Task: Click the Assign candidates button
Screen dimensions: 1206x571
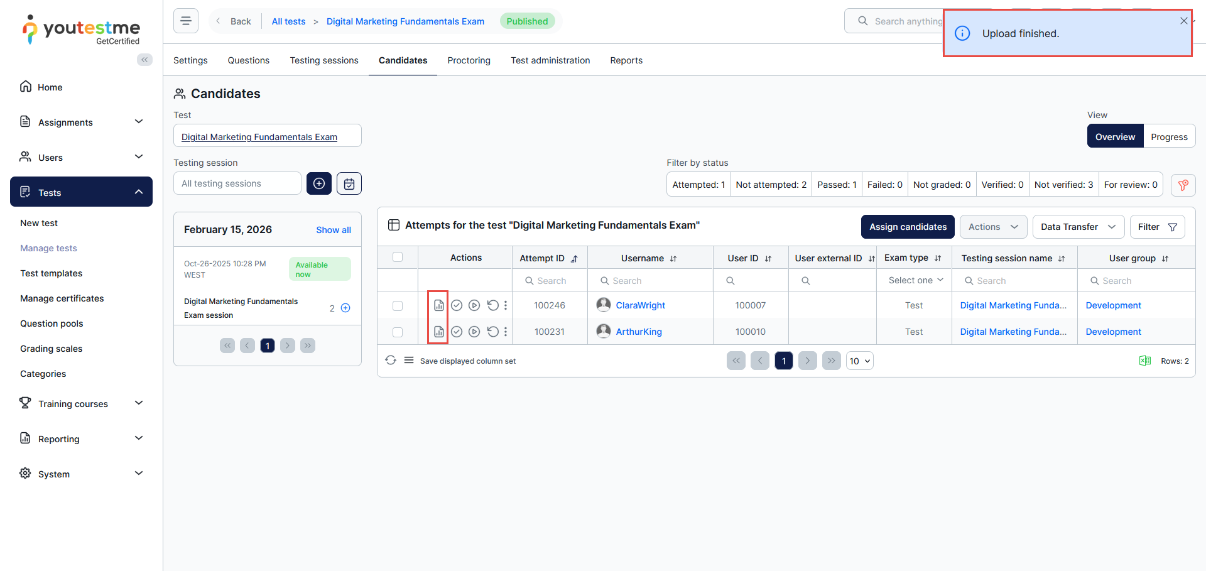Action: [x=908, y=227]
